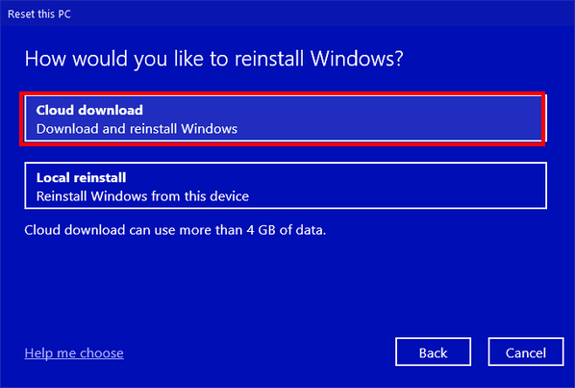Get help choosing a reinstall method

(74, 353)
